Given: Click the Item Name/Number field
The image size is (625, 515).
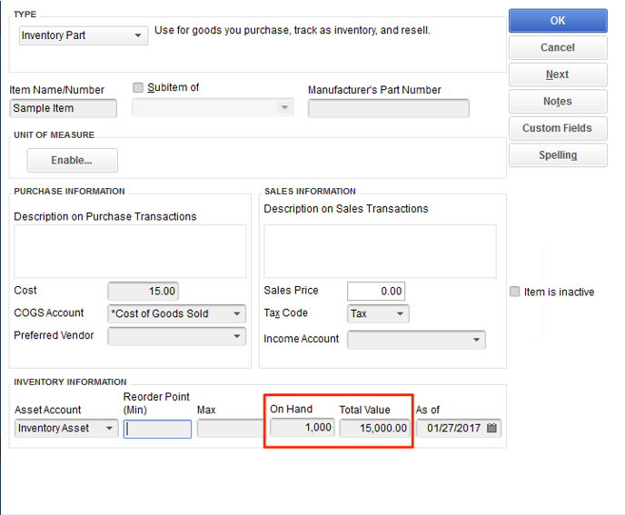Looking at the screenshot, I should [64, 109].
